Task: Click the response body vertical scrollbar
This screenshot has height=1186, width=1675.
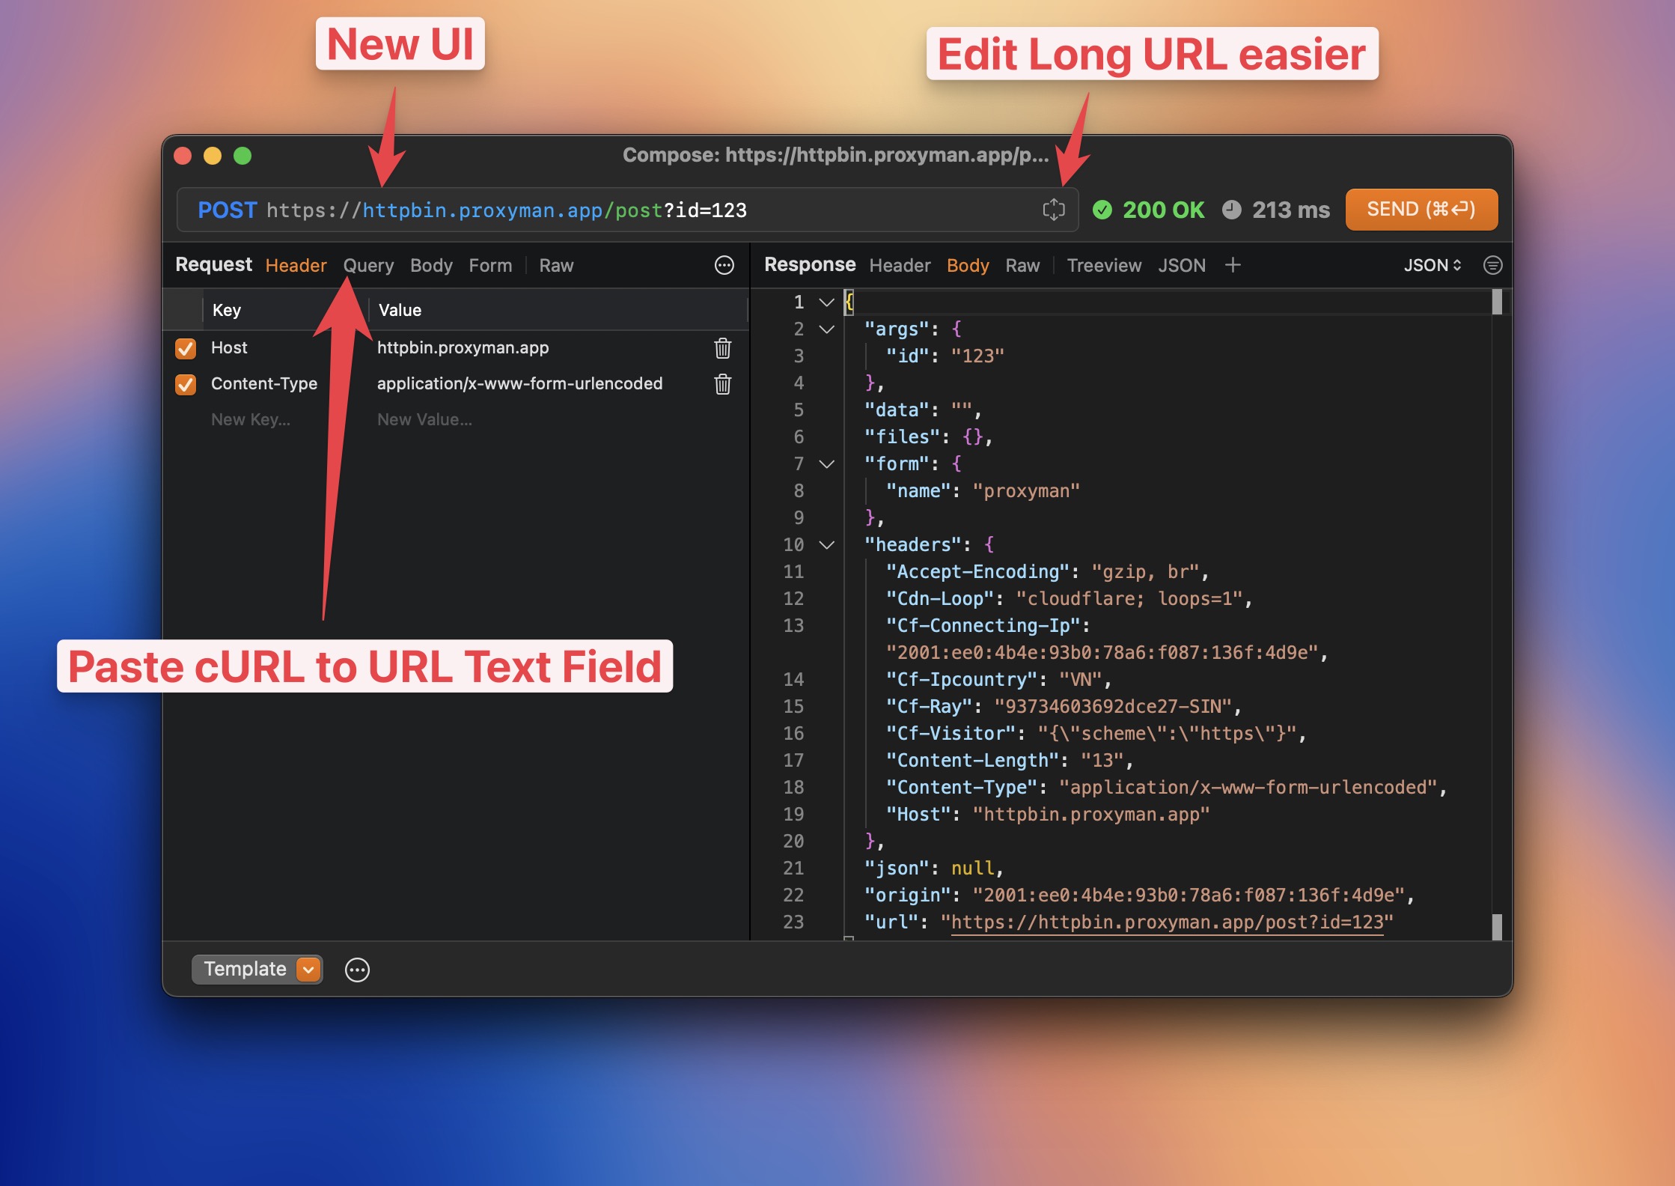Action: pyautogui.click(x=1496, y=614)
